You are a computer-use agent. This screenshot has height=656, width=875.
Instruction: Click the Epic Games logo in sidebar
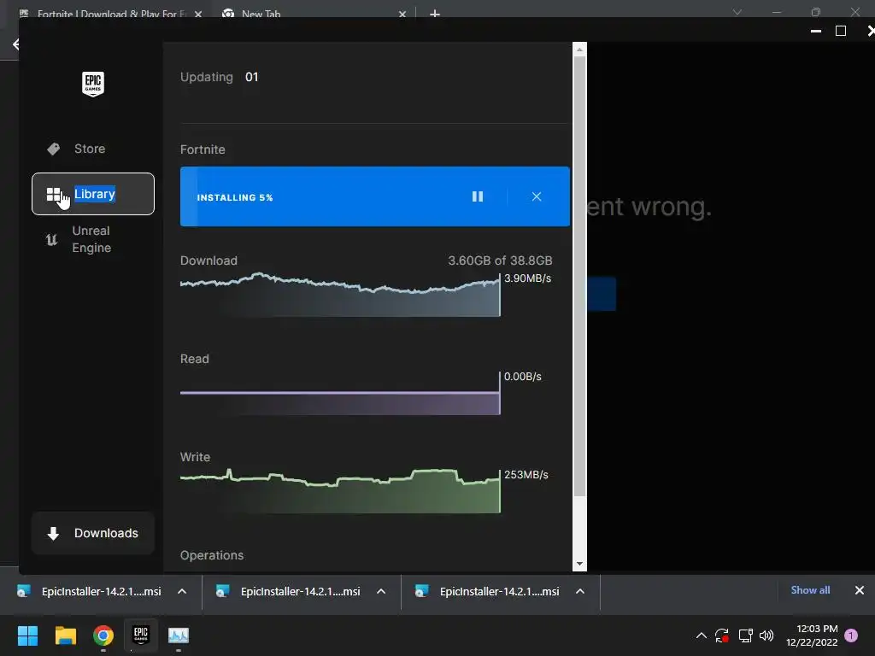coord(92,85)
